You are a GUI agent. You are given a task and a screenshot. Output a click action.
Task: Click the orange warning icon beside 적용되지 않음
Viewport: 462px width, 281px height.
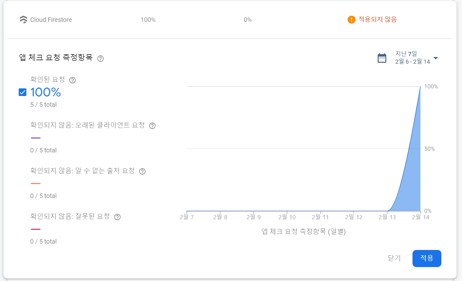pos(351,20)
